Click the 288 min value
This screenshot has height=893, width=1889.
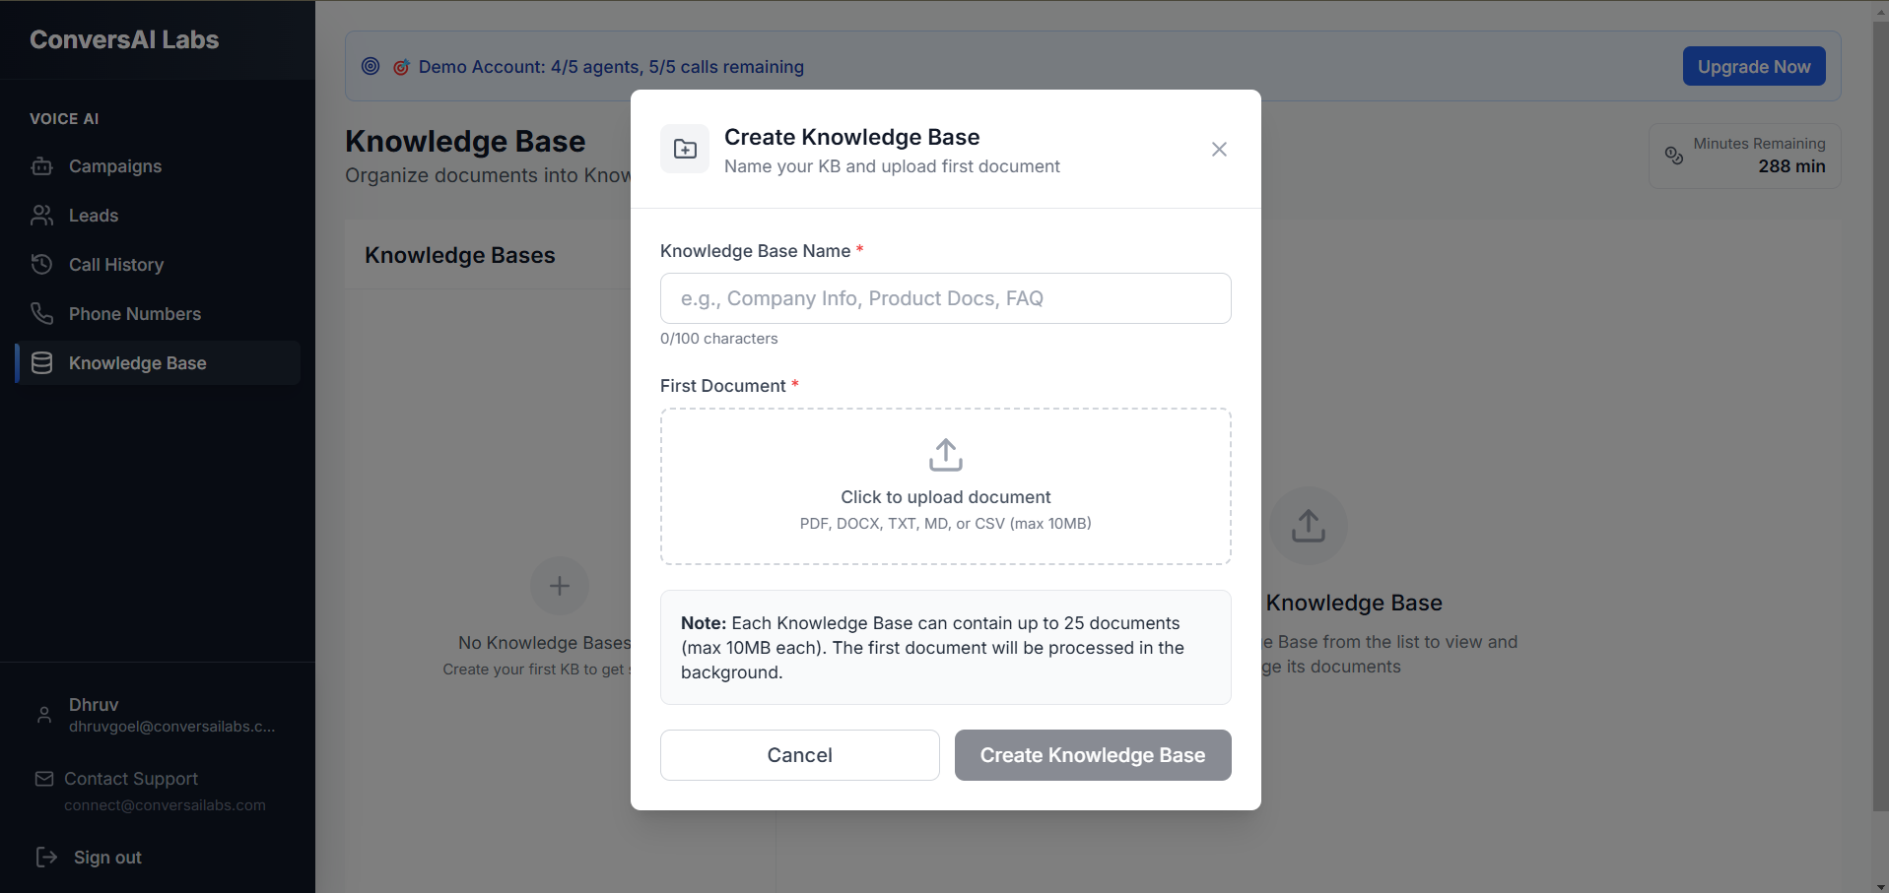point(1791,166)
